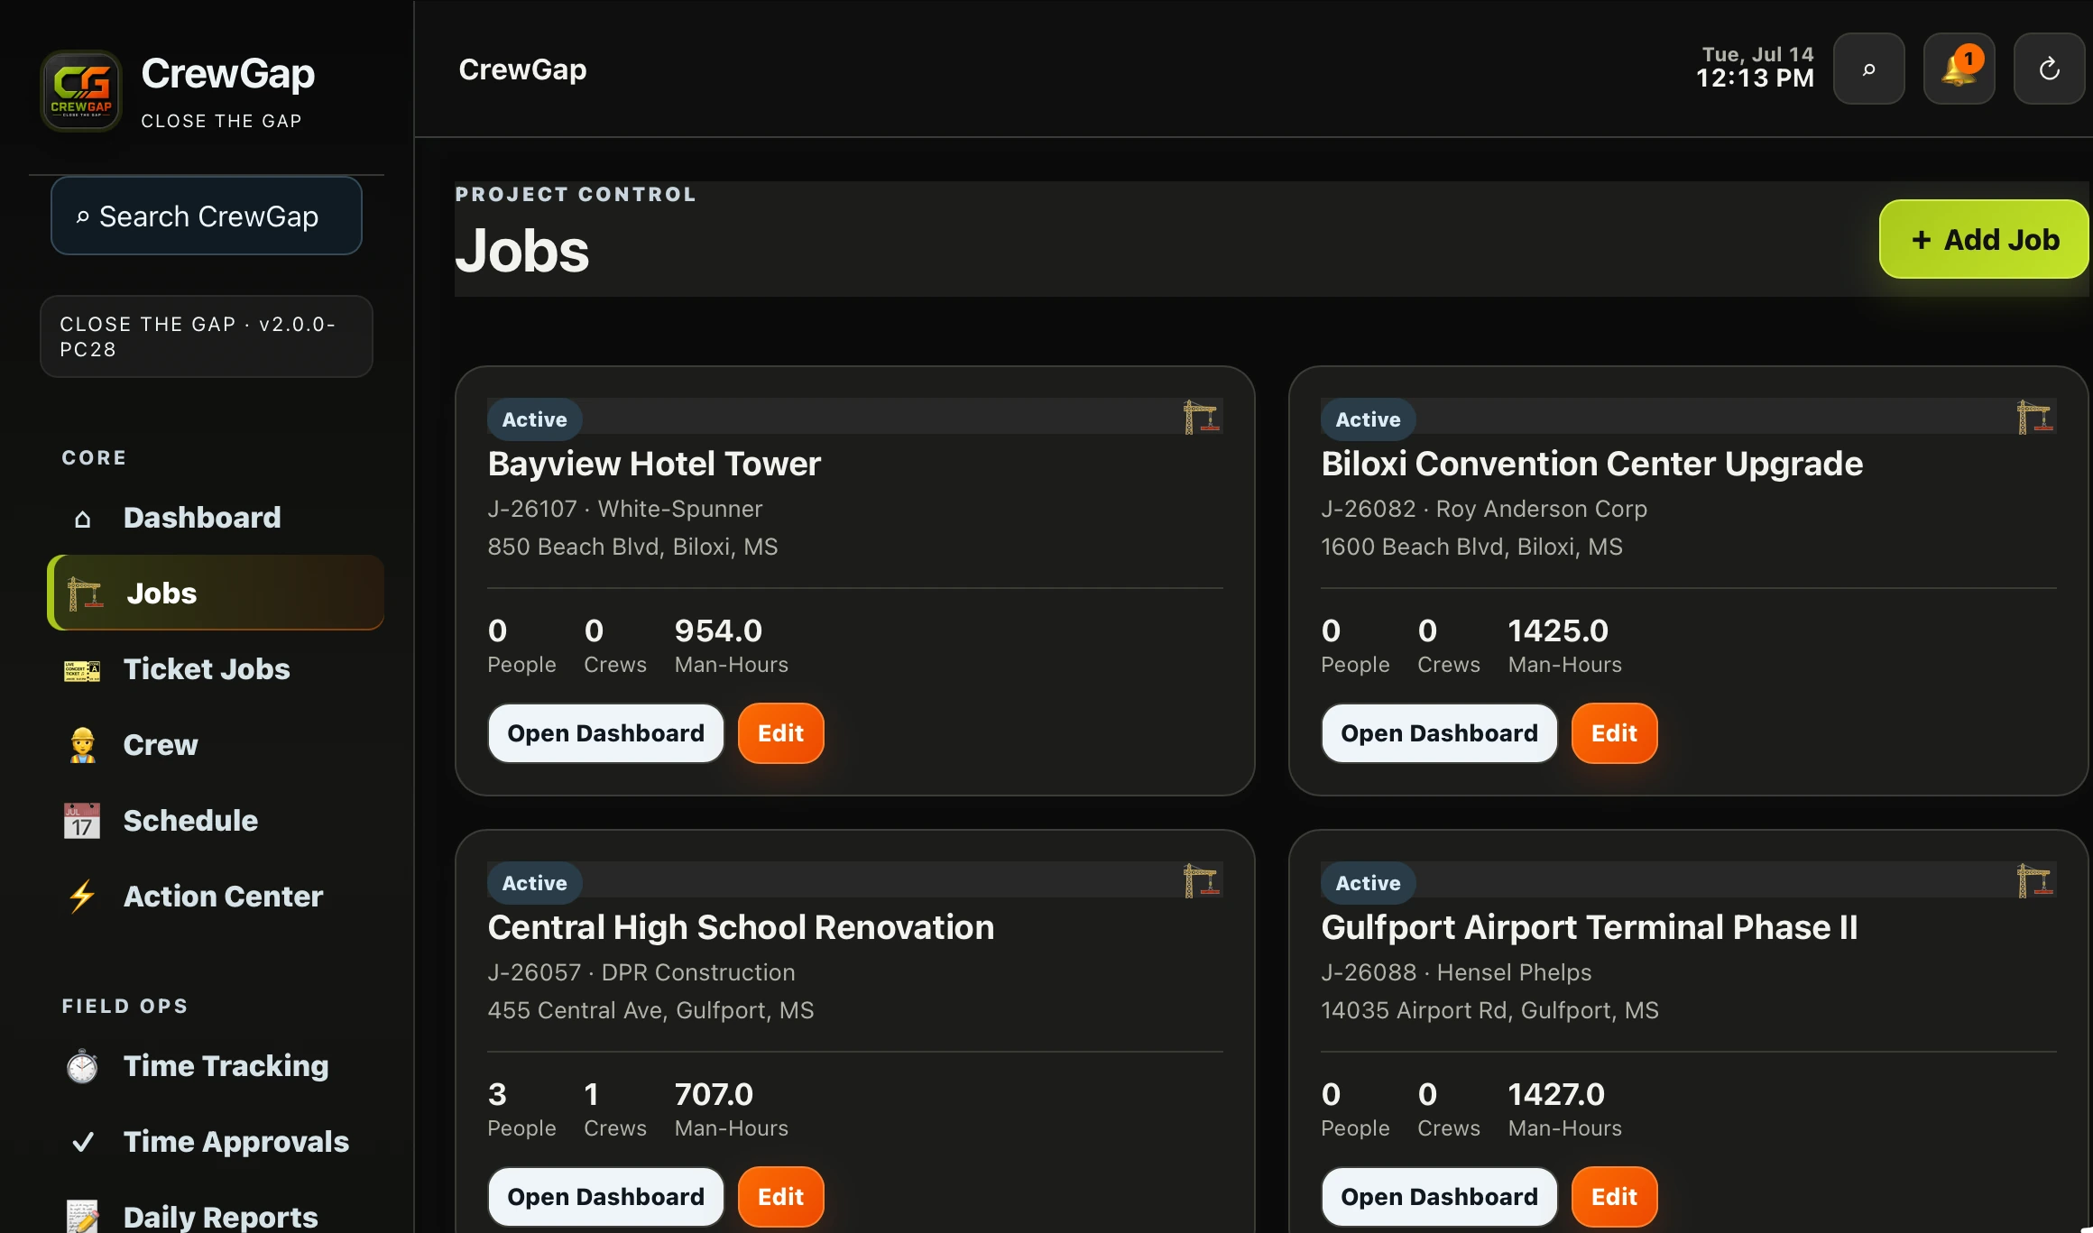Open Dashboard for Central High School Renovation

pos(605,1197)
